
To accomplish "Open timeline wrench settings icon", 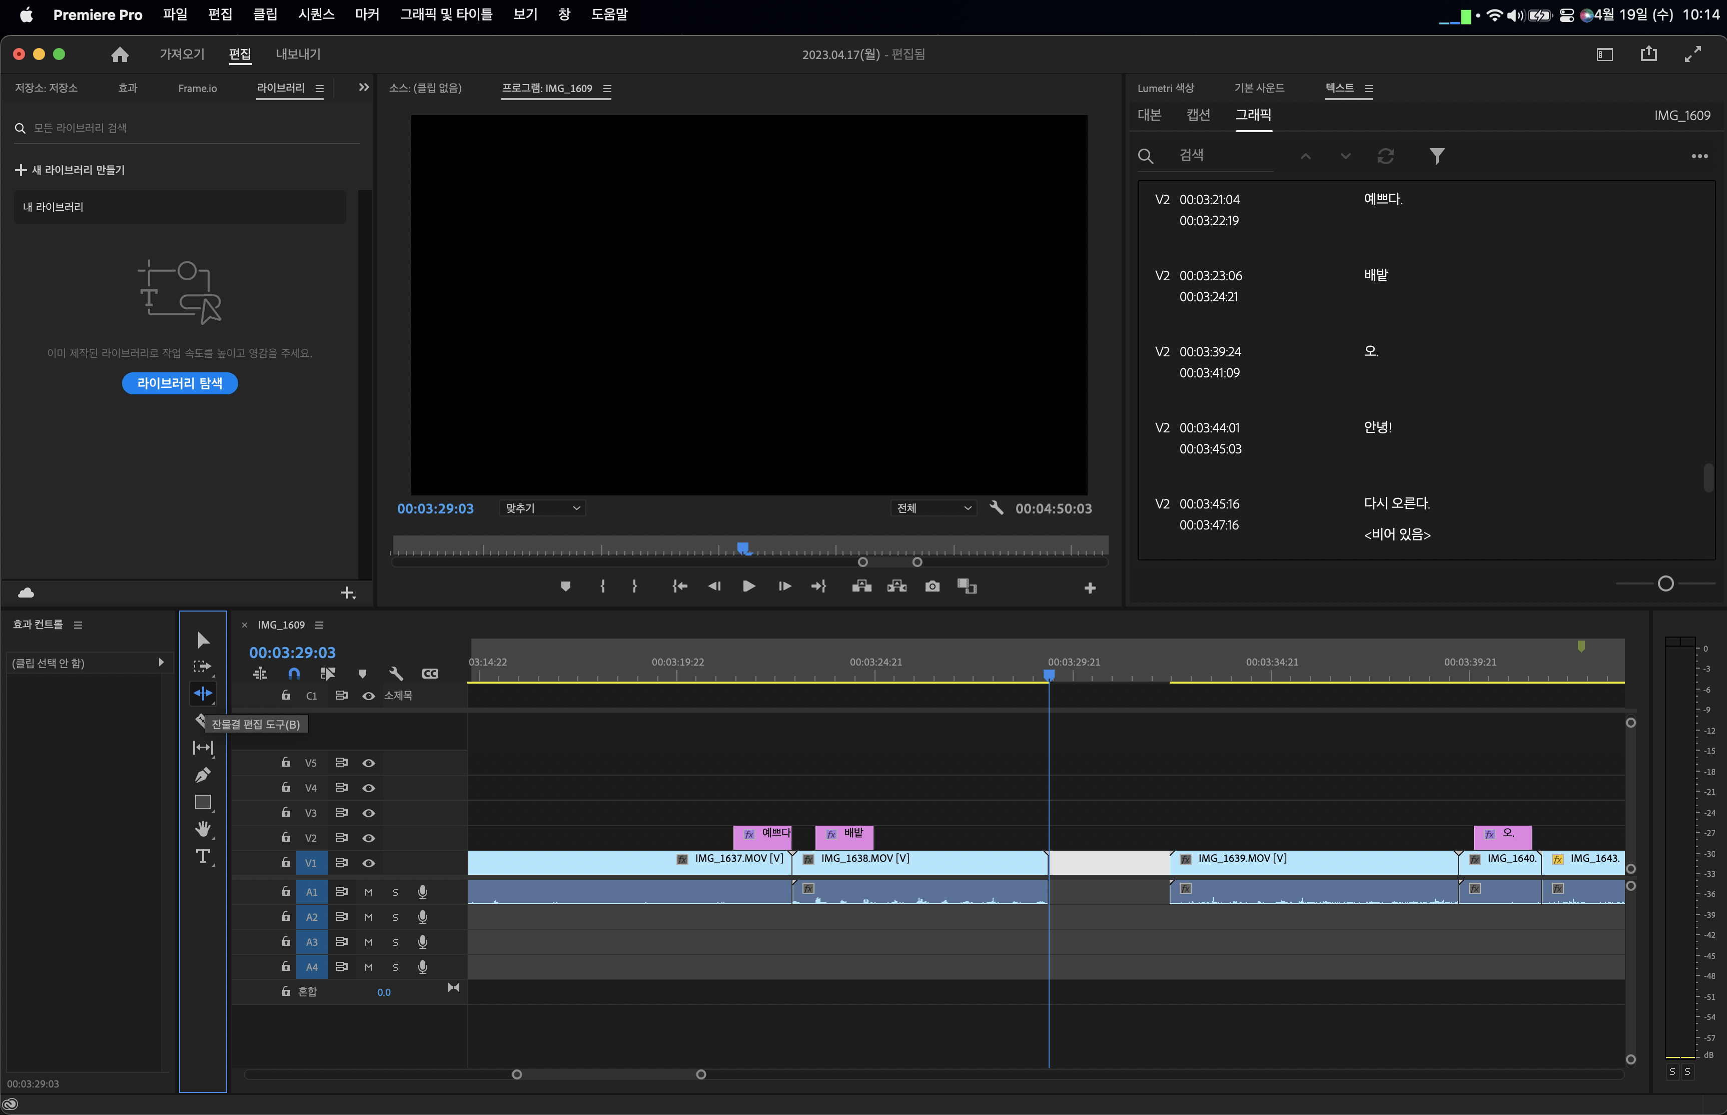I will click(396, 673).
